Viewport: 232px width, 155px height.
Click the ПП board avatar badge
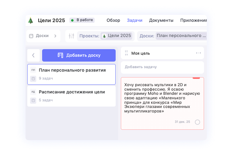pyautogui.click(x=33, y=70)
